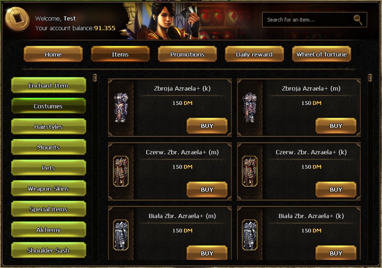Go to Wheel of fortune

[x=321, y=54]
